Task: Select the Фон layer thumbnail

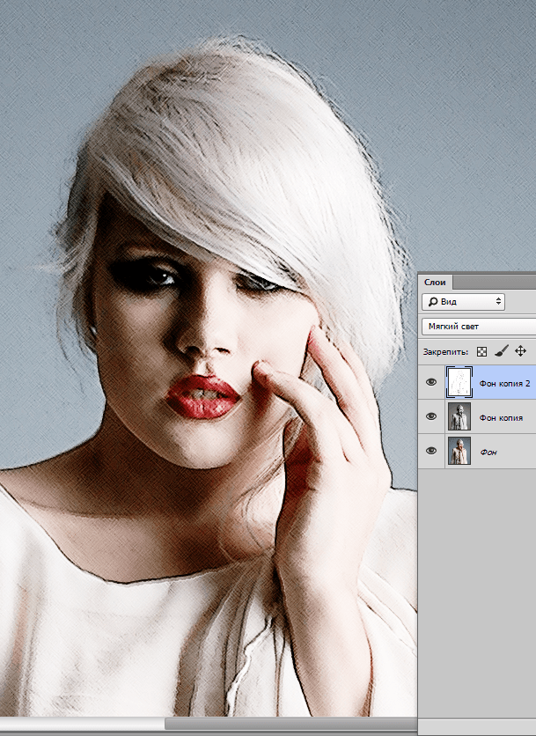Action: point(459,451)
